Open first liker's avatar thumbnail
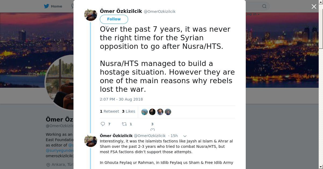The height and width of the screenshot is (169, 323). [x=145, y=112]
